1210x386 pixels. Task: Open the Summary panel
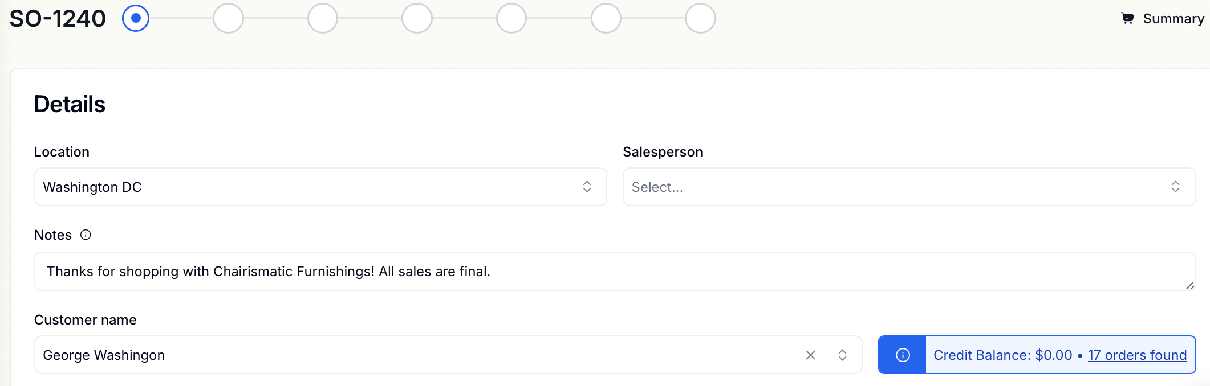1163,18
